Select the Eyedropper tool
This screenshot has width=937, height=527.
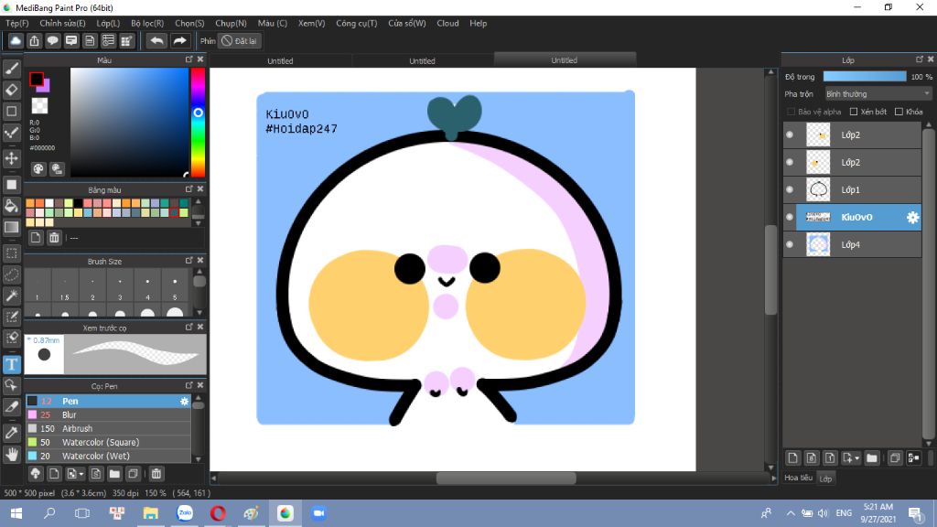(x=11, y=433)
